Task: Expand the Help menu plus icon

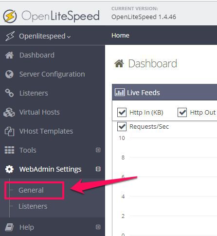Action: click(98, 227)
